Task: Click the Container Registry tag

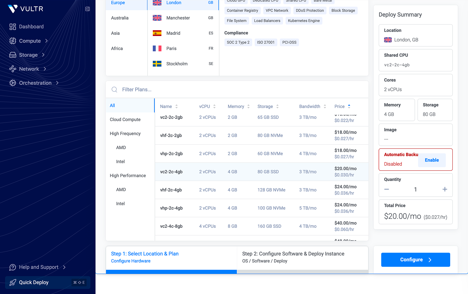Action: [x=242, y=11]
